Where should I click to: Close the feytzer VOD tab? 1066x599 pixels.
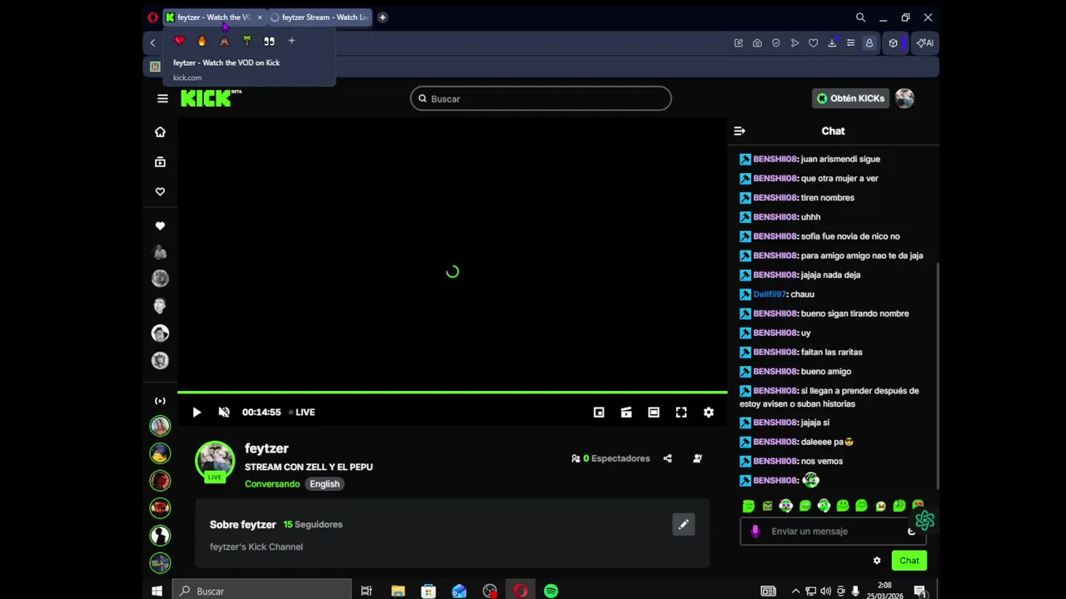(x=260, y=17)
